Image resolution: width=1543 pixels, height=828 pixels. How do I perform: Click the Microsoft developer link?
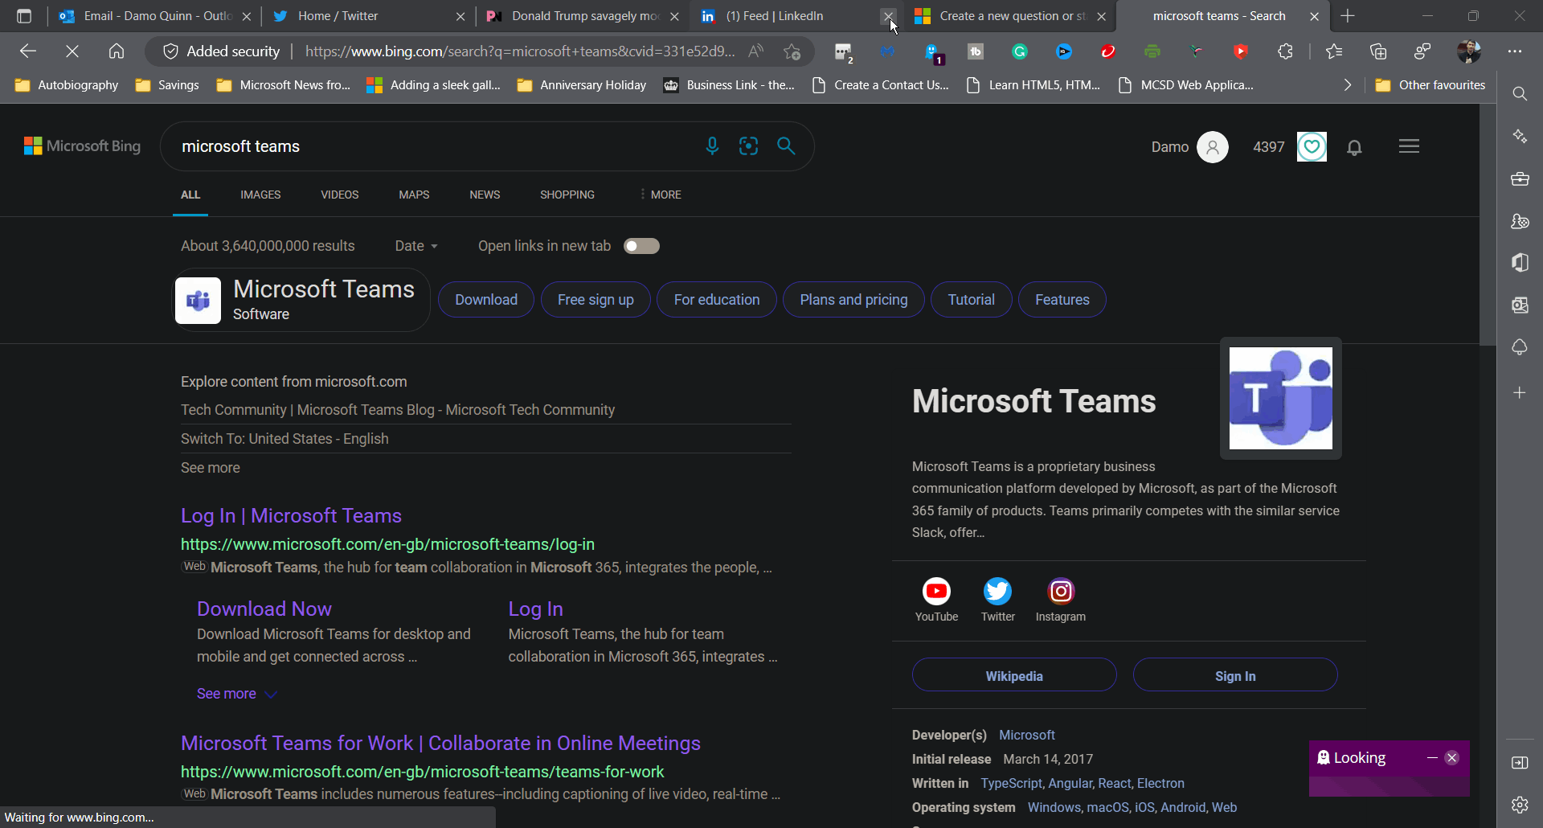1027,735
